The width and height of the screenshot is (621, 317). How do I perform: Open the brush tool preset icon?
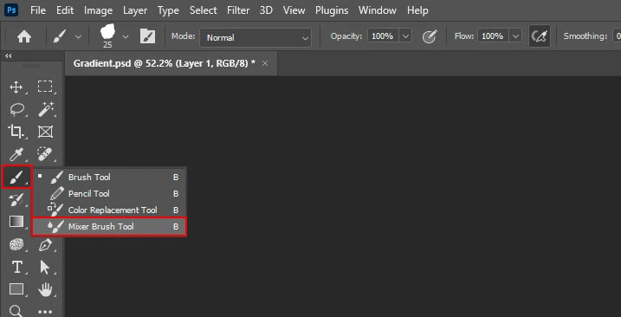59,37
